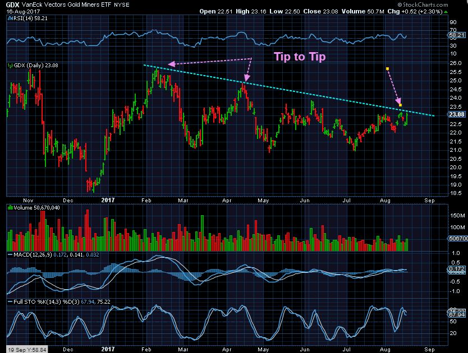Viewport: 468px width, 353px height.
Task: Click the 0.172 value tag on MACD axis
Action: pos(456,269)
